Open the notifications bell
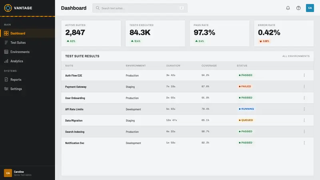Viewport: 320px width, 180px height. coord(288,8)
